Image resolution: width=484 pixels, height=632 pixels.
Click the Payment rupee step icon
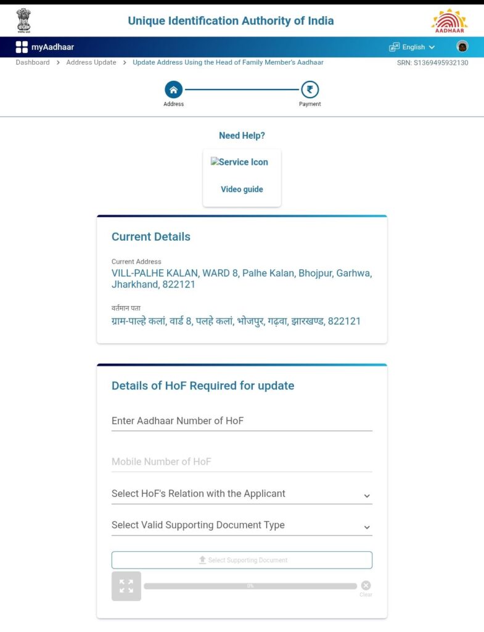pos(310,90)
